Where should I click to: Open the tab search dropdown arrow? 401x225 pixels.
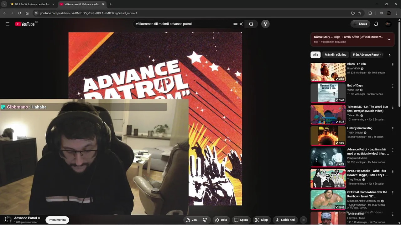(4, 4)
